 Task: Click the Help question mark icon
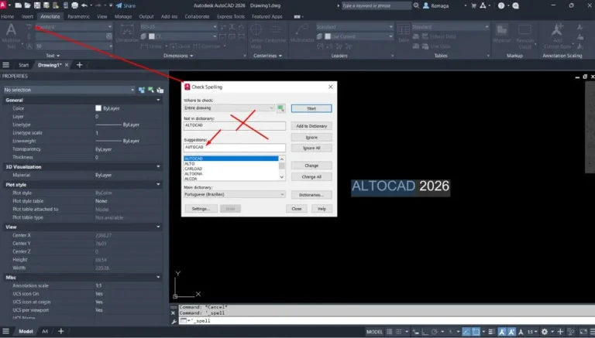point(501,5)
